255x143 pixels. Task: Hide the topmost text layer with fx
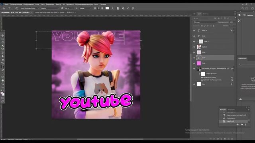[194, 31]
